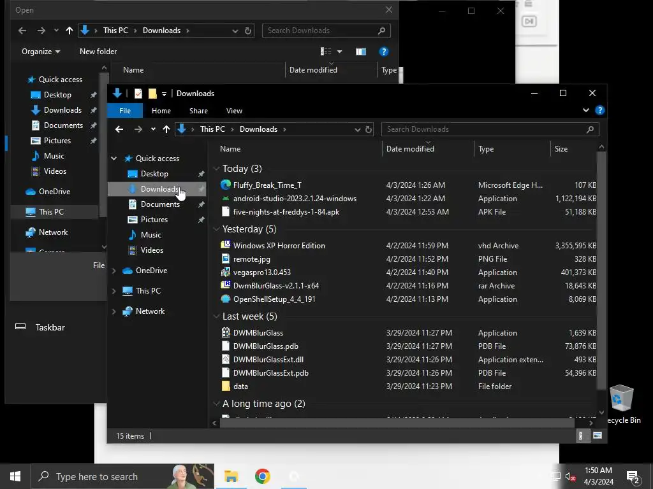Open Music in front window navigation pane
Screen dimensions: 653x489
click(x=150, y=235)
